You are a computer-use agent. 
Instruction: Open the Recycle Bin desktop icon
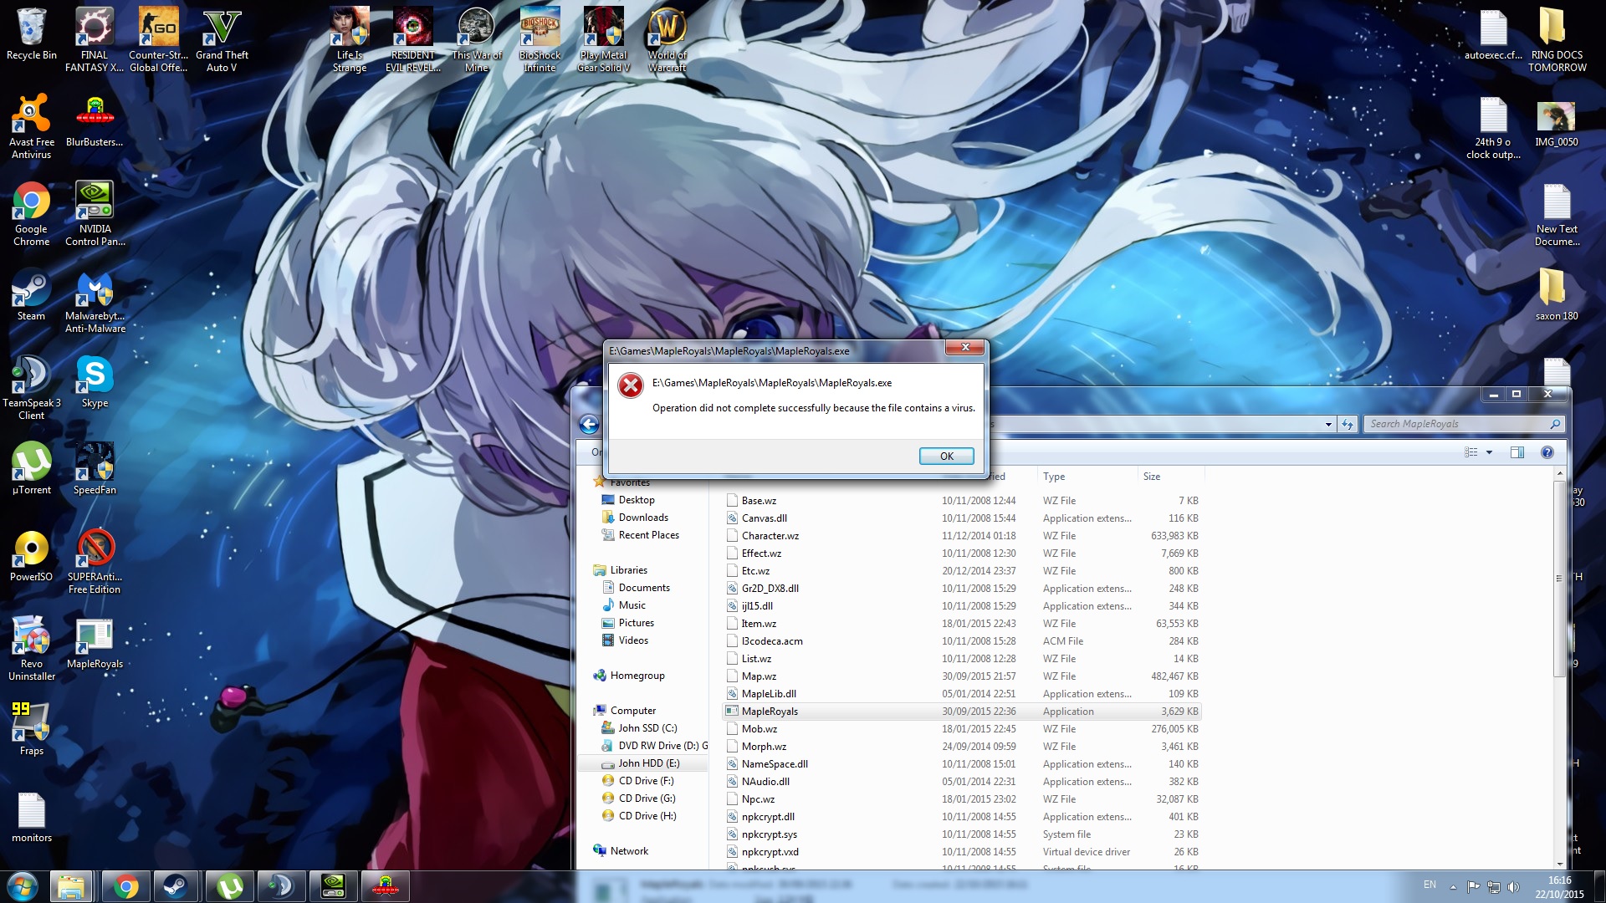pos(31,35)
